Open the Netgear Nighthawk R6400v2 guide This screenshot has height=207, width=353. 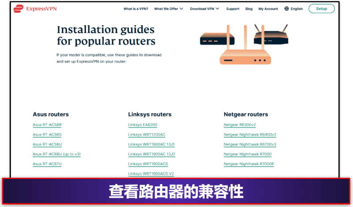250,135
